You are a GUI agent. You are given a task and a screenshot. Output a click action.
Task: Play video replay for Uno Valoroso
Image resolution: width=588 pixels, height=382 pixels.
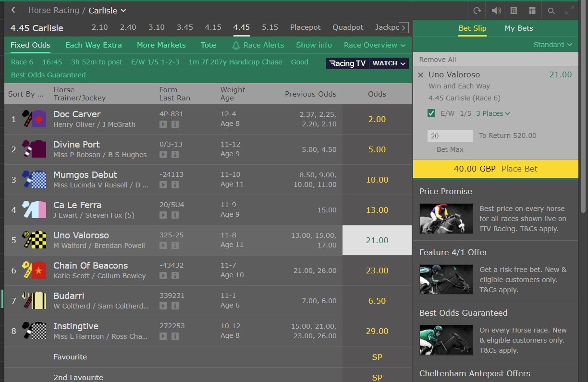[163, 246]
